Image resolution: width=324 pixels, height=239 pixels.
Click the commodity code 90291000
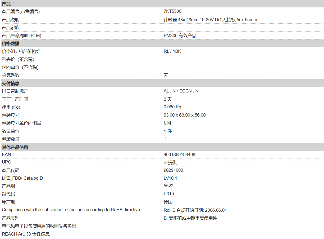pos(173,170)
